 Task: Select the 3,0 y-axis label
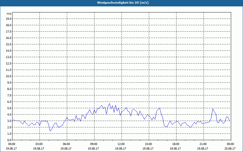(x=9, y=121)
